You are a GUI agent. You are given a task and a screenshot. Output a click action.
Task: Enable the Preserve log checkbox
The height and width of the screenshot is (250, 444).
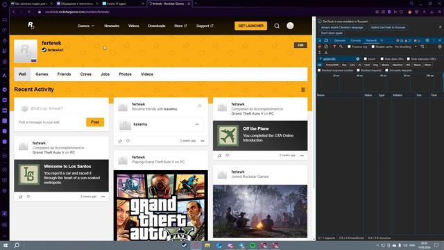click(x=349, y=47)
